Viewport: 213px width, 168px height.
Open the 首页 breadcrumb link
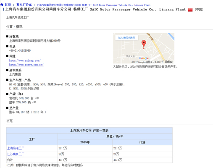[8, 5]
